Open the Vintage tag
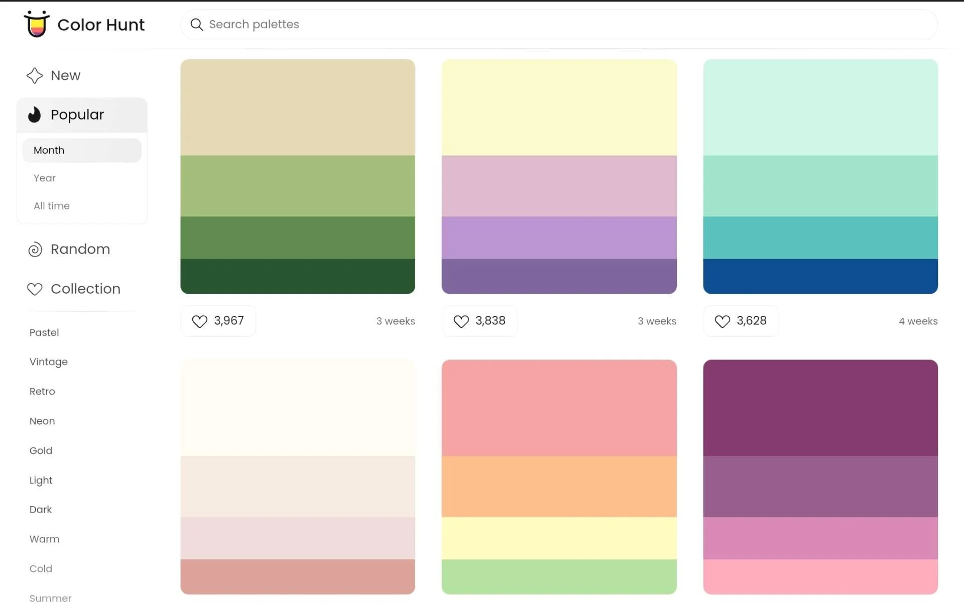 (48, 361)
